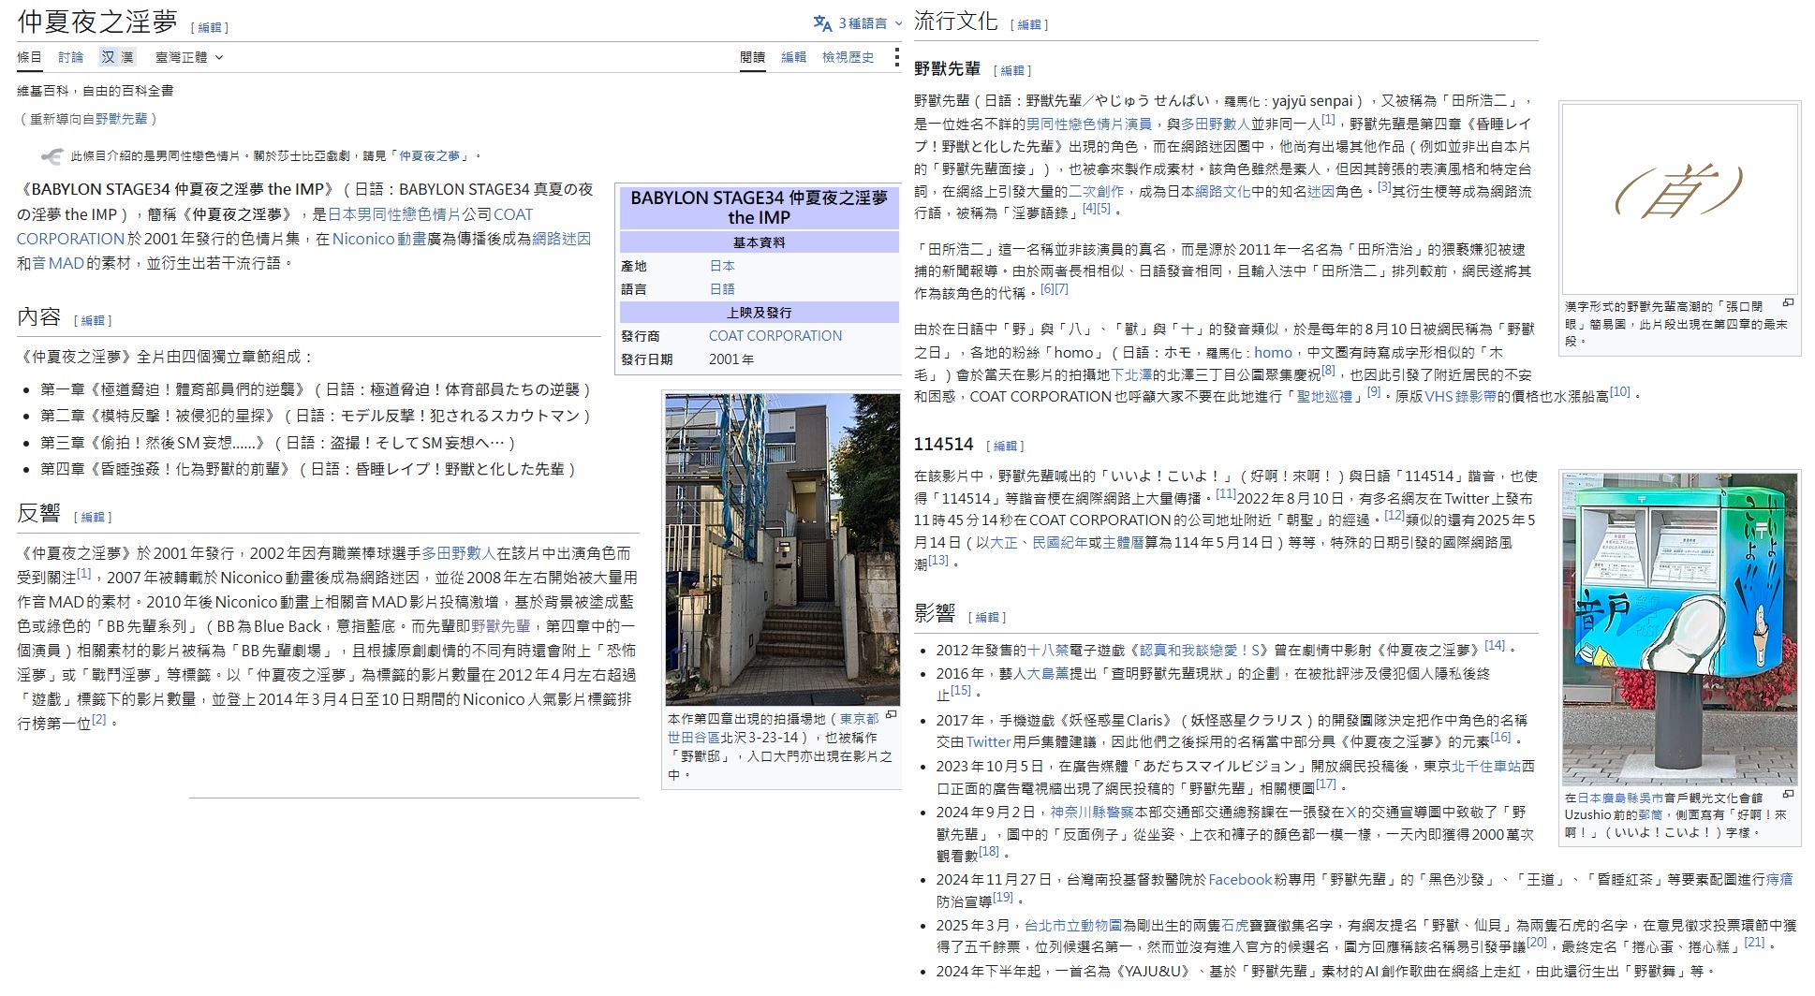
Task: Click the translate languages icon
Action: [x=822, y=23]
